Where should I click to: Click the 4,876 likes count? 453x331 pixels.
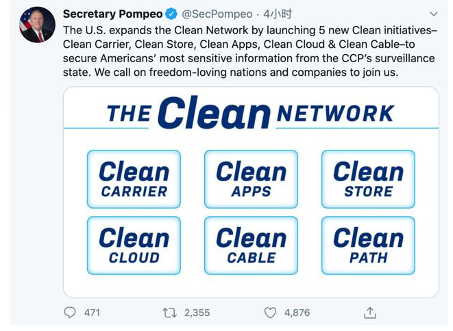tap(297, 313)
